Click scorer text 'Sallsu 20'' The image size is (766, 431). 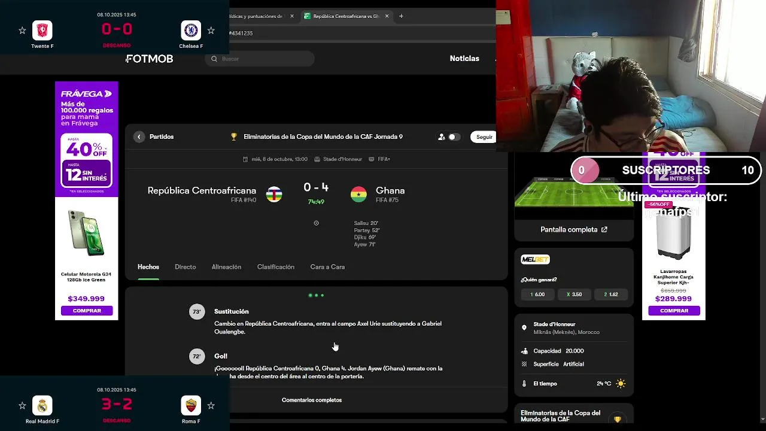[366, 223]
